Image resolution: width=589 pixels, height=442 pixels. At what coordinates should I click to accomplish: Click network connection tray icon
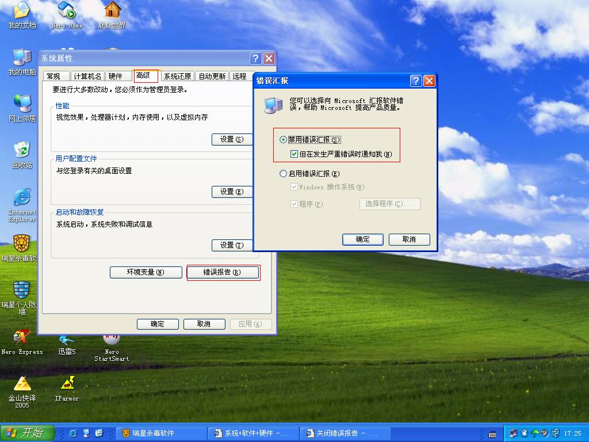click(514, 433)
